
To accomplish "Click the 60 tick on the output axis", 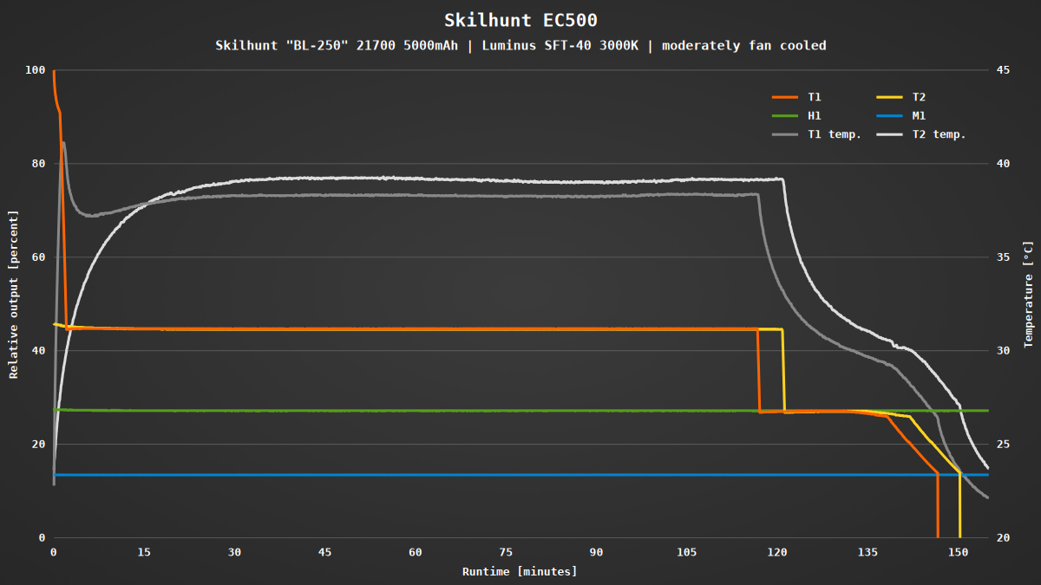I will coord(39,257).
